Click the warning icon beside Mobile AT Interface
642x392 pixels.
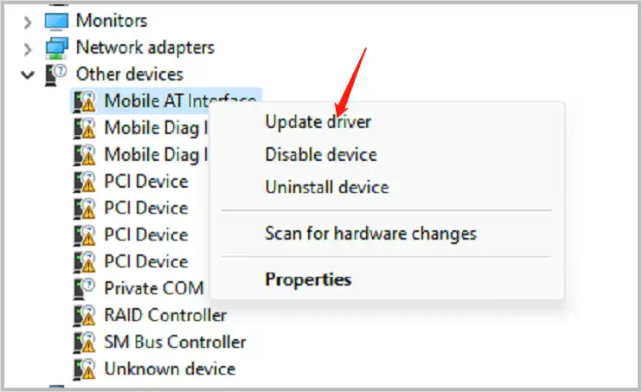tap(85, 101)
